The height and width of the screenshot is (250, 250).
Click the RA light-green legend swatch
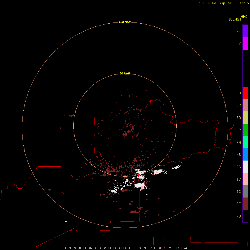[x=245, y=142]
